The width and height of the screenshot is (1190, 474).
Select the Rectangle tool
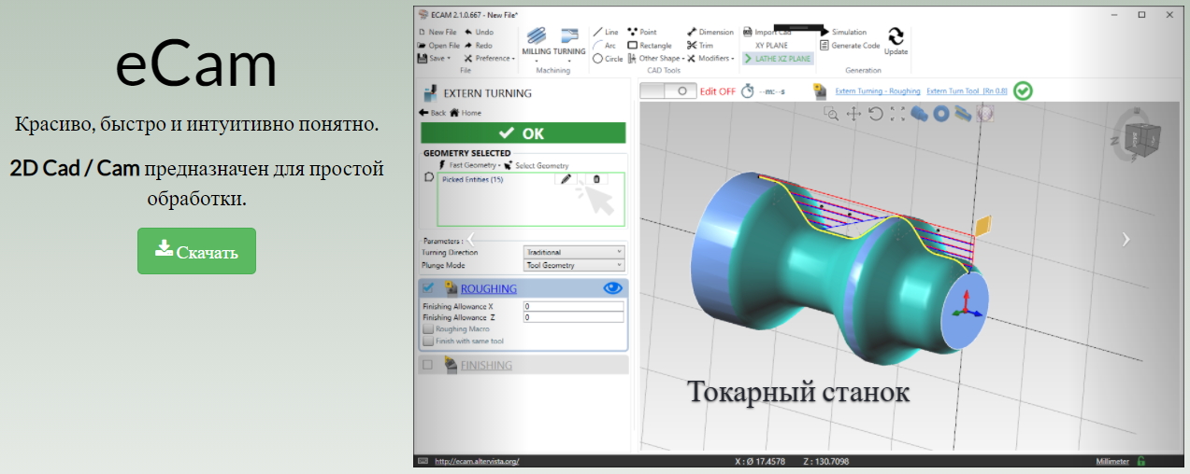650,45
